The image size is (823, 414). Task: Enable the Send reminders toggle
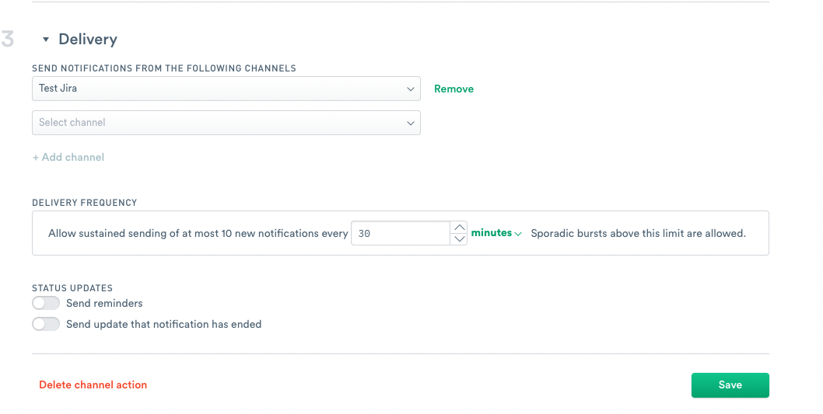pyautogui.click(x=46, y=304)
